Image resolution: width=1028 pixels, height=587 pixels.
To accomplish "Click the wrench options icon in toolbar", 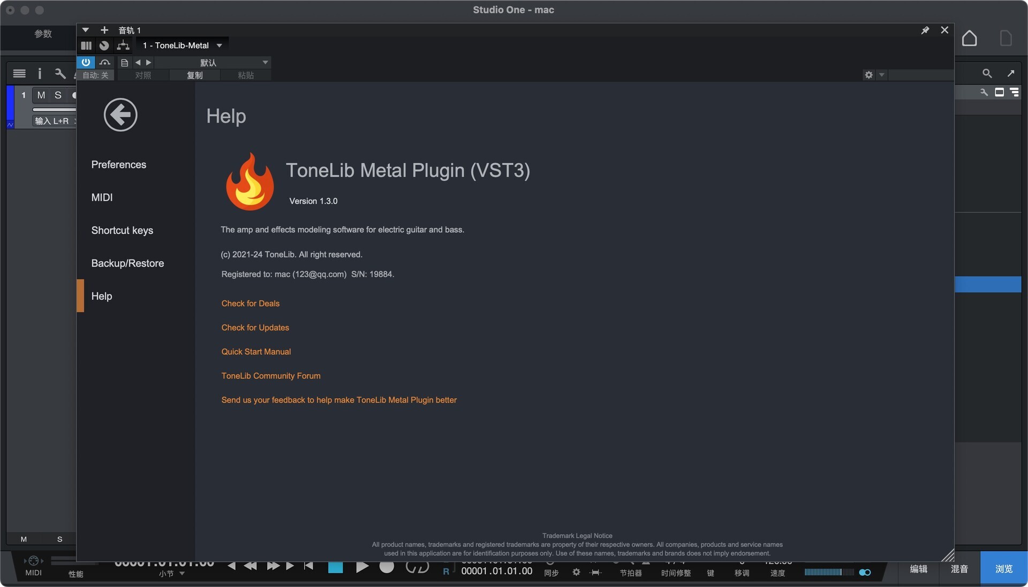I will pos(60,73).
